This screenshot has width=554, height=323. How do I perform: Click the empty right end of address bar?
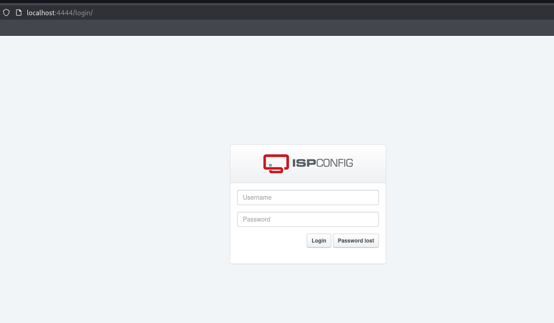(402, 13)
